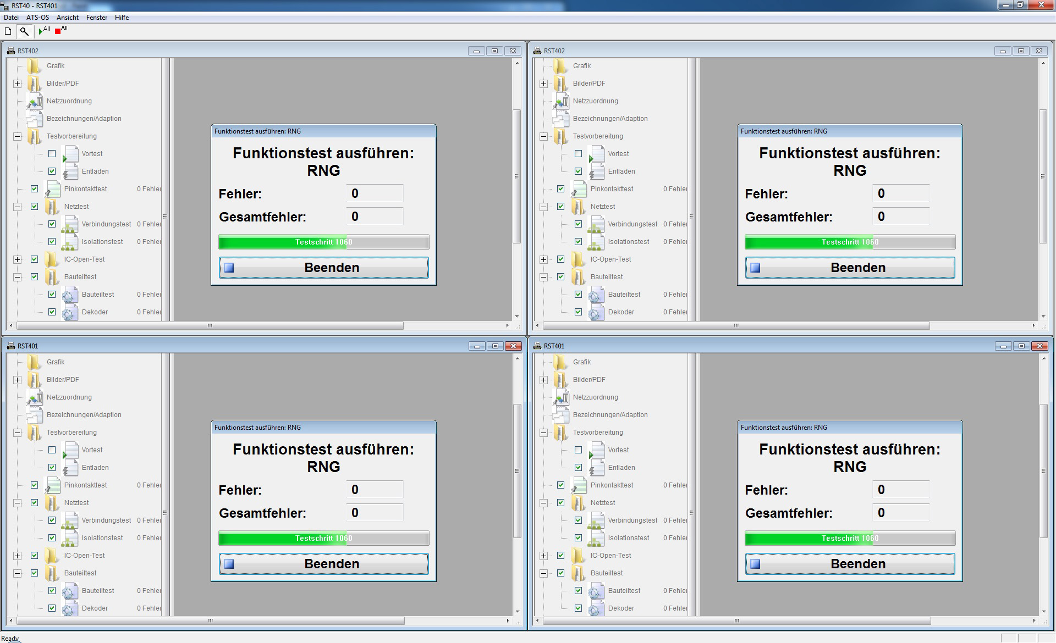Open the ATS-OS menu
Screen dimensions: 1056x643
tap(37, 18)
